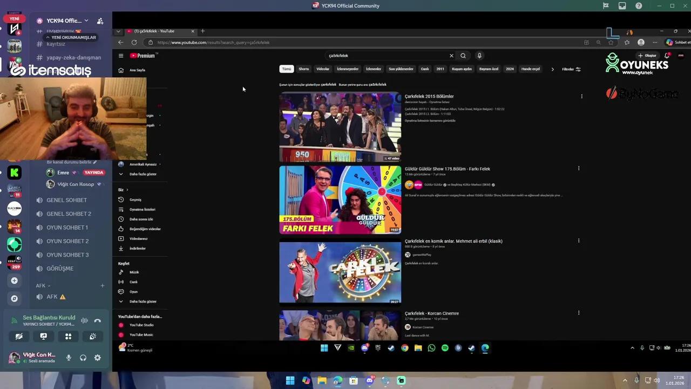
Task: Open Geçmiş watch history
Action: [x=130, y=199]
